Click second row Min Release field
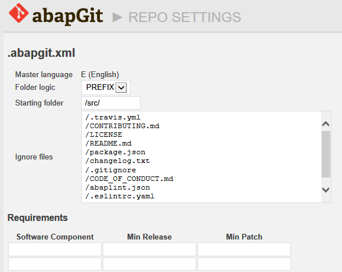Screen dimensions: 342x272 point(149,264)
